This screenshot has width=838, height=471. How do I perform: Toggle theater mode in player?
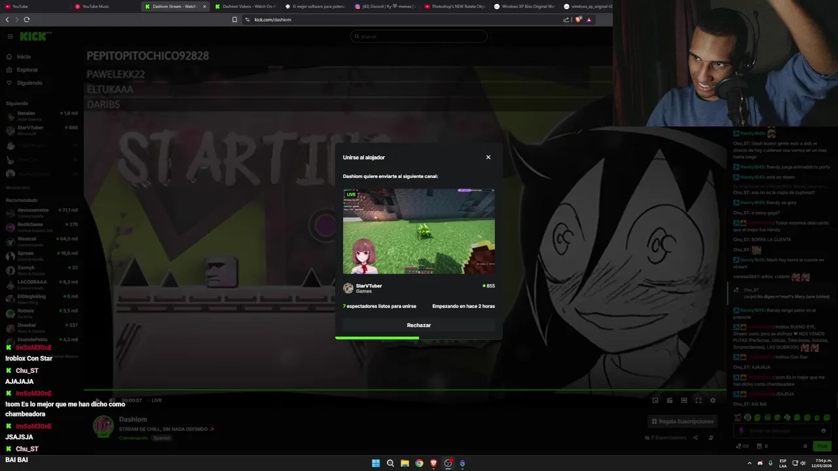tap(684, 400)
